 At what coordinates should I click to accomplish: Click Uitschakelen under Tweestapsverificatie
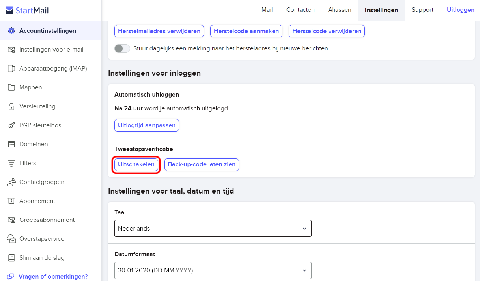136,164
